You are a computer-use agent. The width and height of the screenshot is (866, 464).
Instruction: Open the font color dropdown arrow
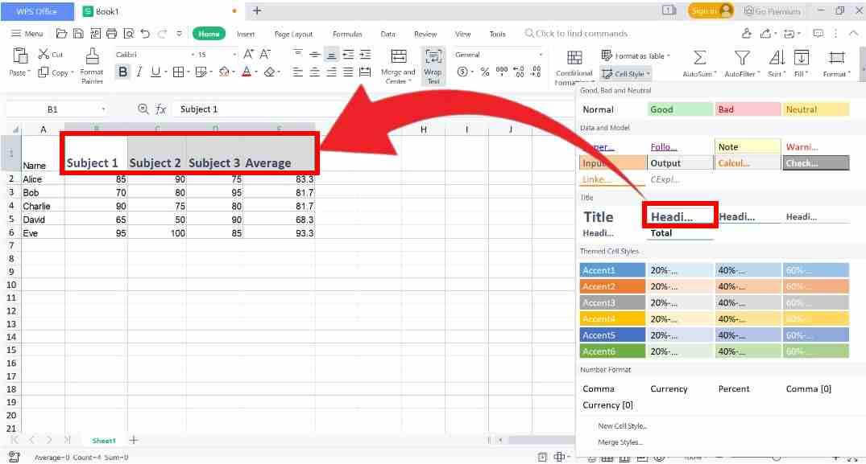[x=255, y=72]
